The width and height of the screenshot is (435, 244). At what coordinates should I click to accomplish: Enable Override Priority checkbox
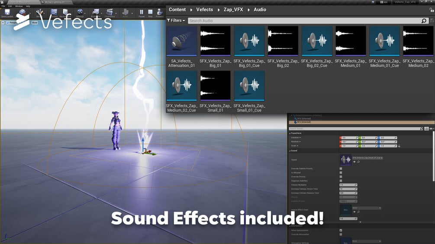[341, 177]
